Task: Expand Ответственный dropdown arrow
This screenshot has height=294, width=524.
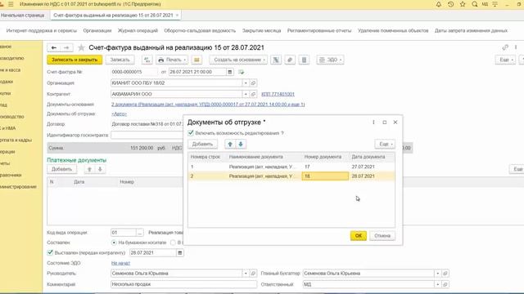Action: (437, 284)
